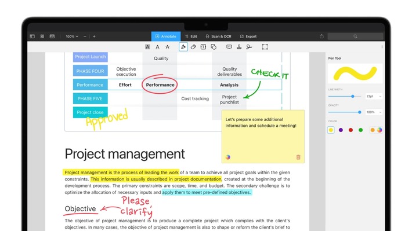Image resolution: width=412 pixels, height=231 pixels.
Task: Click the 'Objective execution' cell
Action: coord(126,72)
